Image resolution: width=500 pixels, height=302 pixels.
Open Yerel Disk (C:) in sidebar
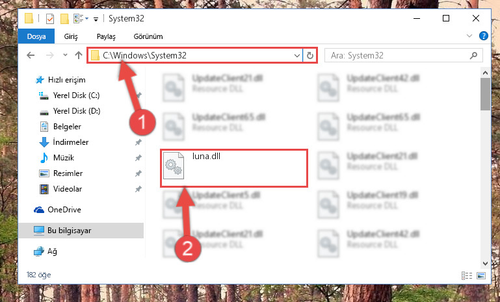coord(76,95)
